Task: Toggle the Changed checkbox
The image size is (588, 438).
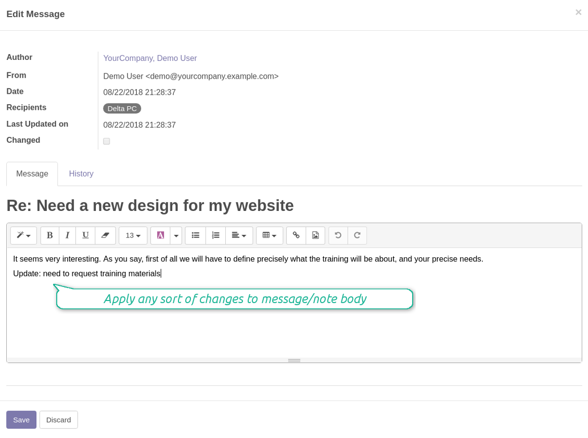Action: tap(107, 141)
